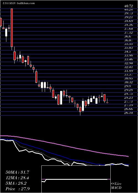Image resolution: width=138 pixels, height=193 pixels.
Task: Select the 39.21 price axis label
Action: tap(129, 17)
